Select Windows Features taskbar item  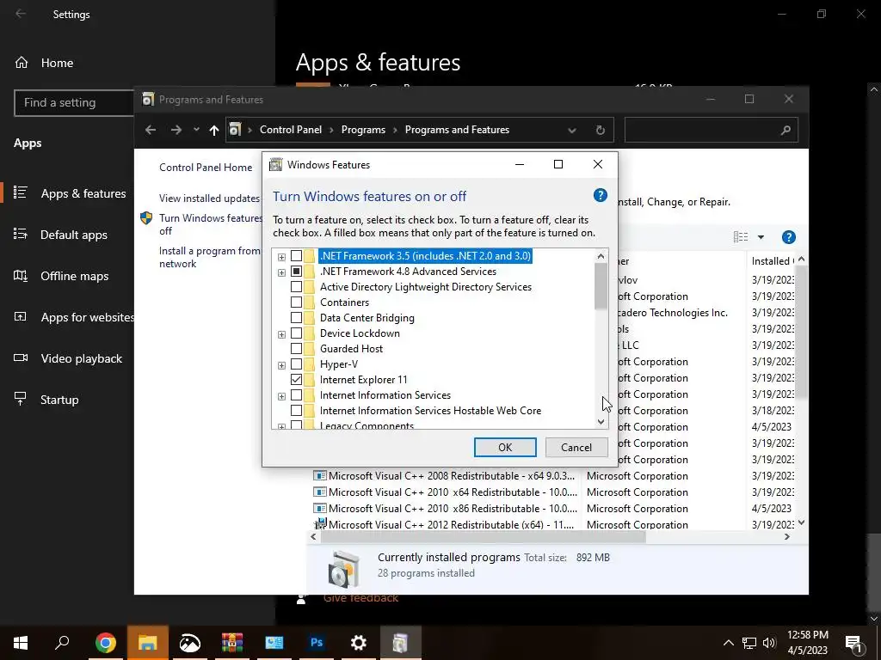point(401,643)
